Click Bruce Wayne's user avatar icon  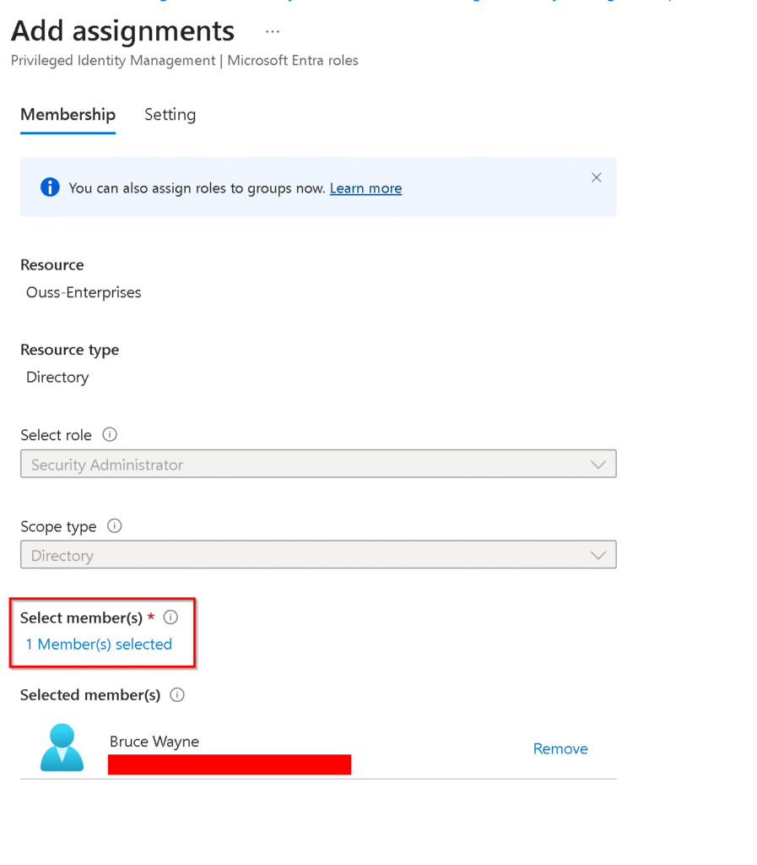(x=62, y=748)
